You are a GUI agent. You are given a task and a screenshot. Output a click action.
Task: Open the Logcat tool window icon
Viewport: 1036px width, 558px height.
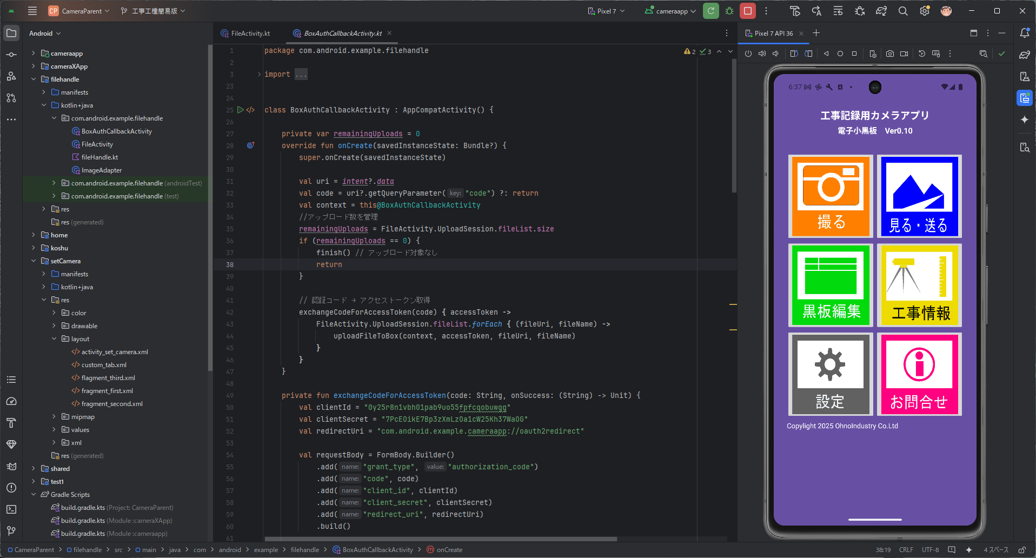point(11,466)
